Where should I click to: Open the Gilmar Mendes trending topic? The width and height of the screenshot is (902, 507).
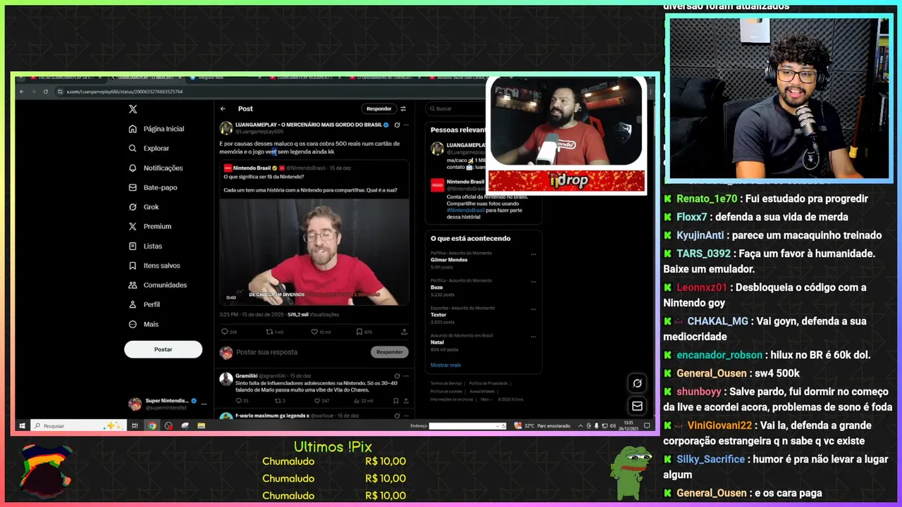(449, 260)
